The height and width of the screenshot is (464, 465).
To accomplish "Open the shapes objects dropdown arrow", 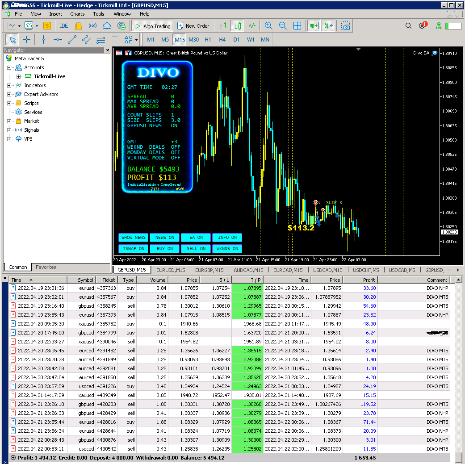I will pos(136,40).
